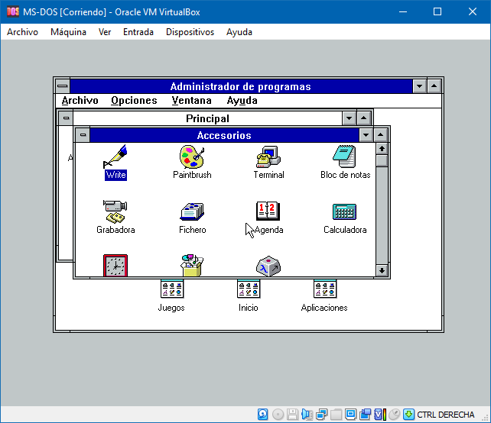Click the optical disc status icon

point(278,415)
